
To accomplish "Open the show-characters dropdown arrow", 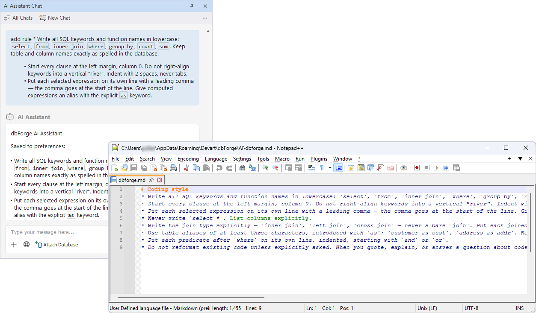I will point(330,168).
